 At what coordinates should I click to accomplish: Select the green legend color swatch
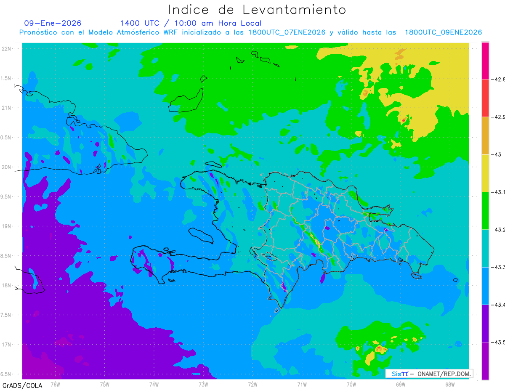point(485,210)
